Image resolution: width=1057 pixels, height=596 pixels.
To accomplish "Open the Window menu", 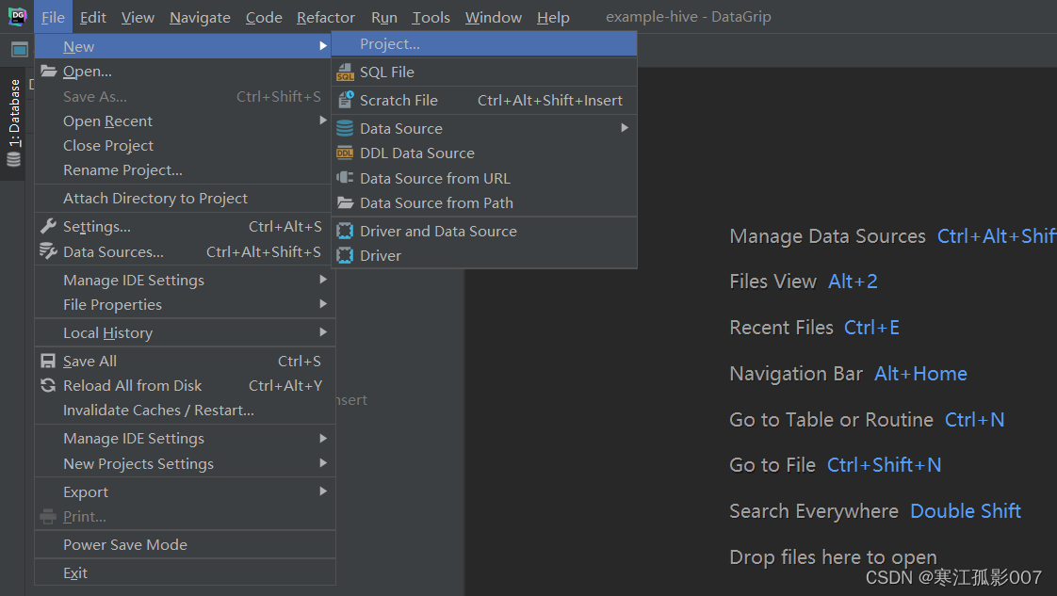I will (x=494, y=17).
